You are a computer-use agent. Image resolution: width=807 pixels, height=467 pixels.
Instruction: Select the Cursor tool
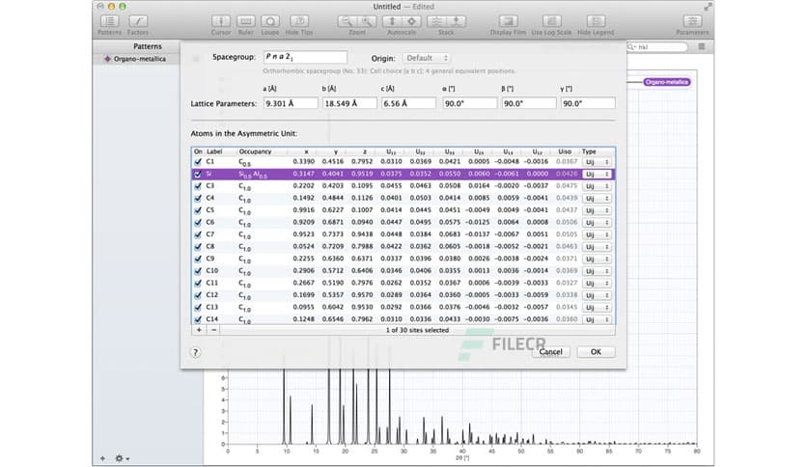[x=221, y=20]
